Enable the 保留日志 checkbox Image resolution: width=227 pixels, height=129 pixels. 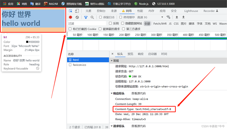pos(100,17)
